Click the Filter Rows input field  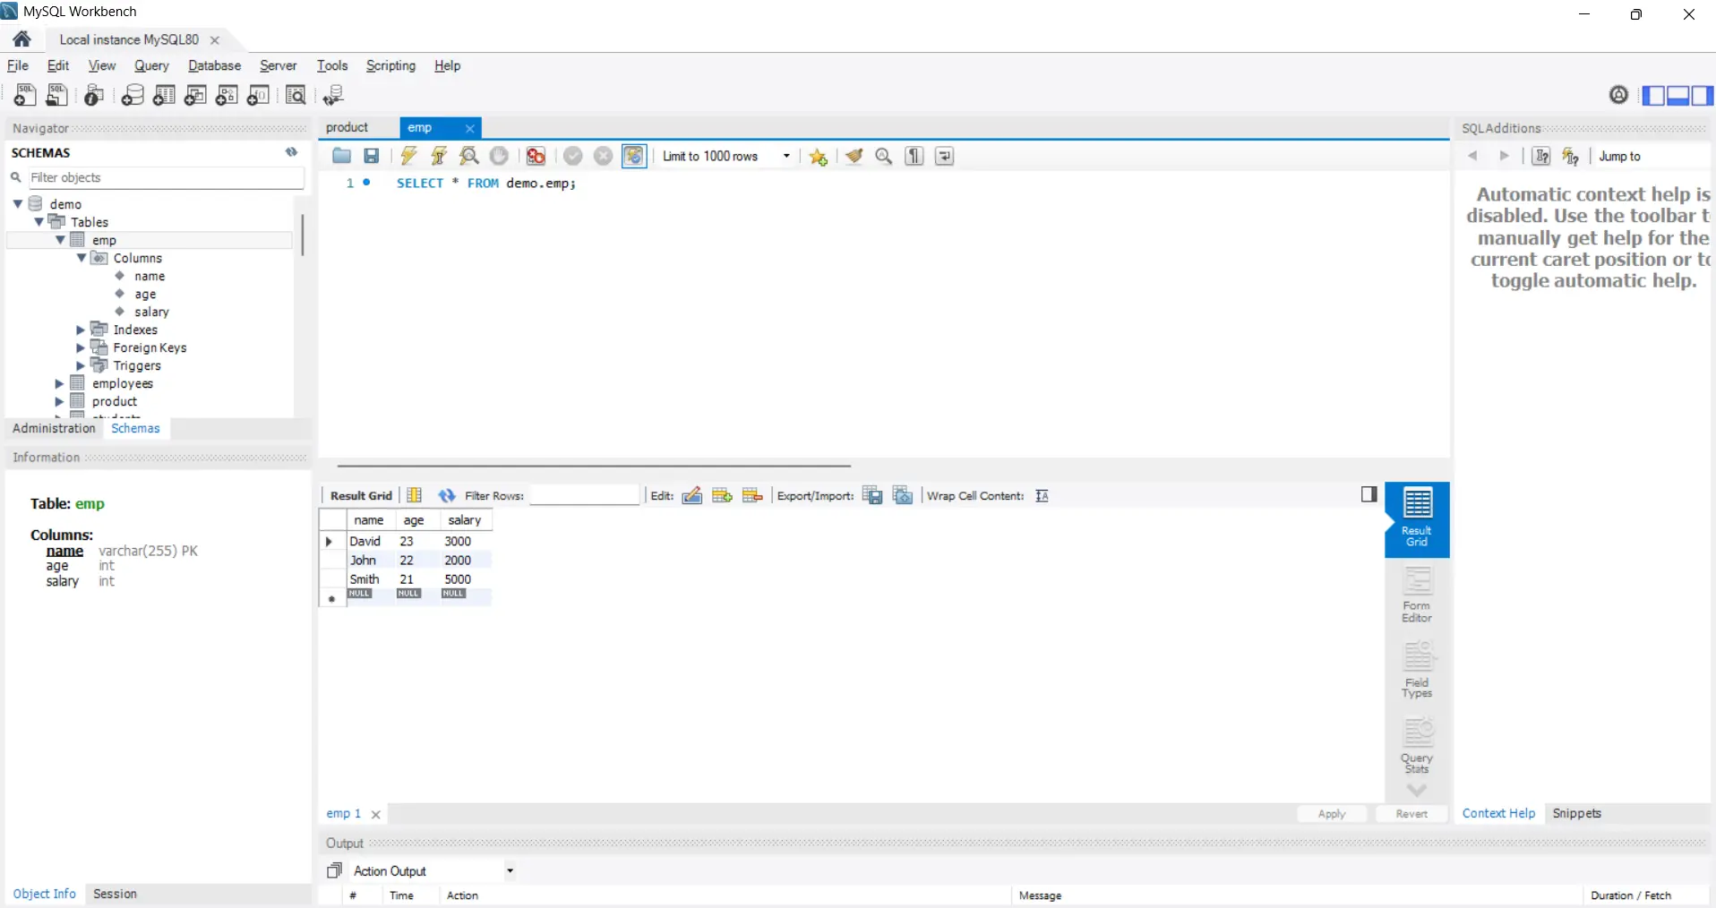[x=584, y=495]
